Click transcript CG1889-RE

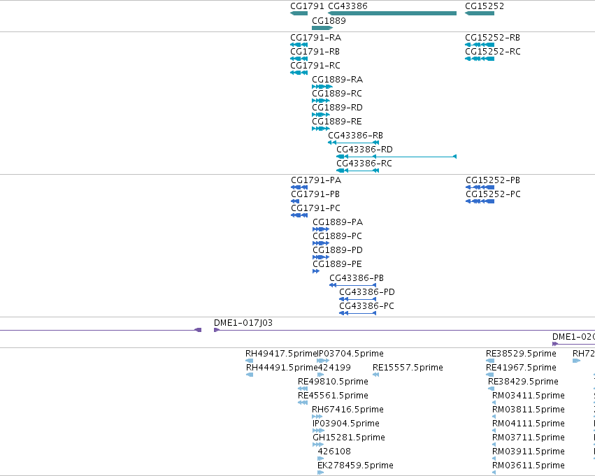coord(337,122)
